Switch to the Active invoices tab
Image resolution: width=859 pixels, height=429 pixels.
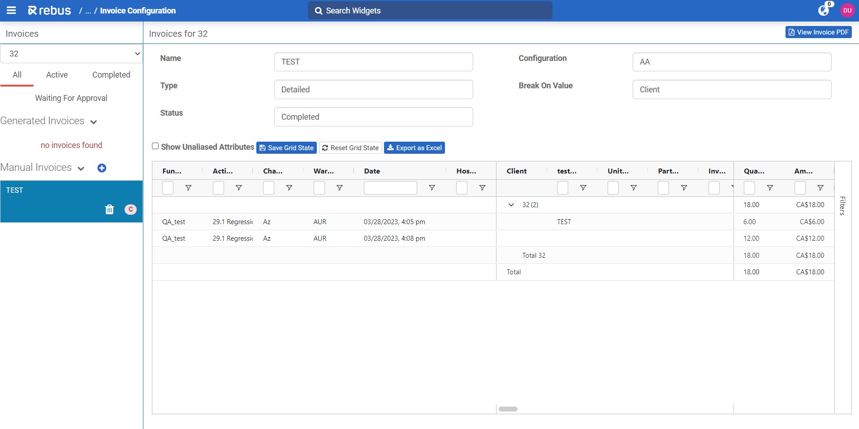click(56, 75)
